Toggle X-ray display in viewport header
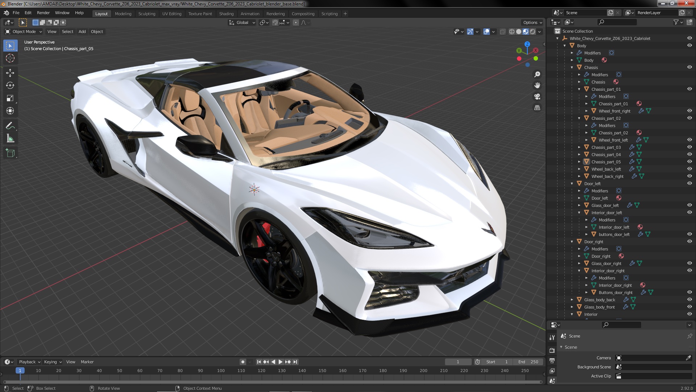The image size is (696, 392). pyautogui.click(x=502, y=32)
